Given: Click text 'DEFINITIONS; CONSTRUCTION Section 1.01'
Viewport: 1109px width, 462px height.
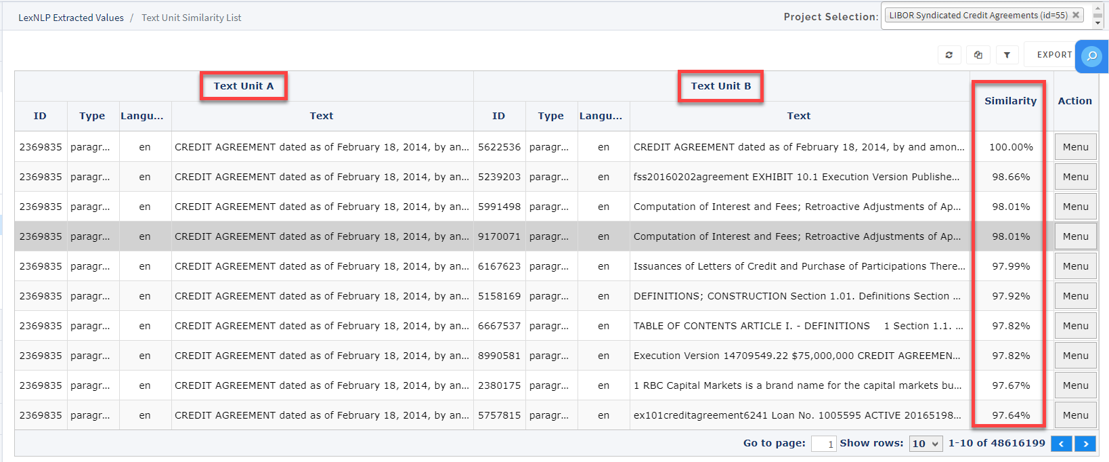Looking at the screenshot, I should point(797,296).
